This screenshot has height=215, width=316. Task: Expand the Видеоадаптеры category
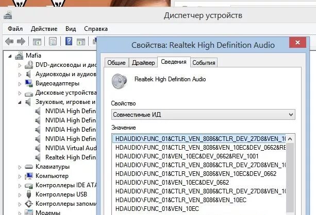pos(20,84)
